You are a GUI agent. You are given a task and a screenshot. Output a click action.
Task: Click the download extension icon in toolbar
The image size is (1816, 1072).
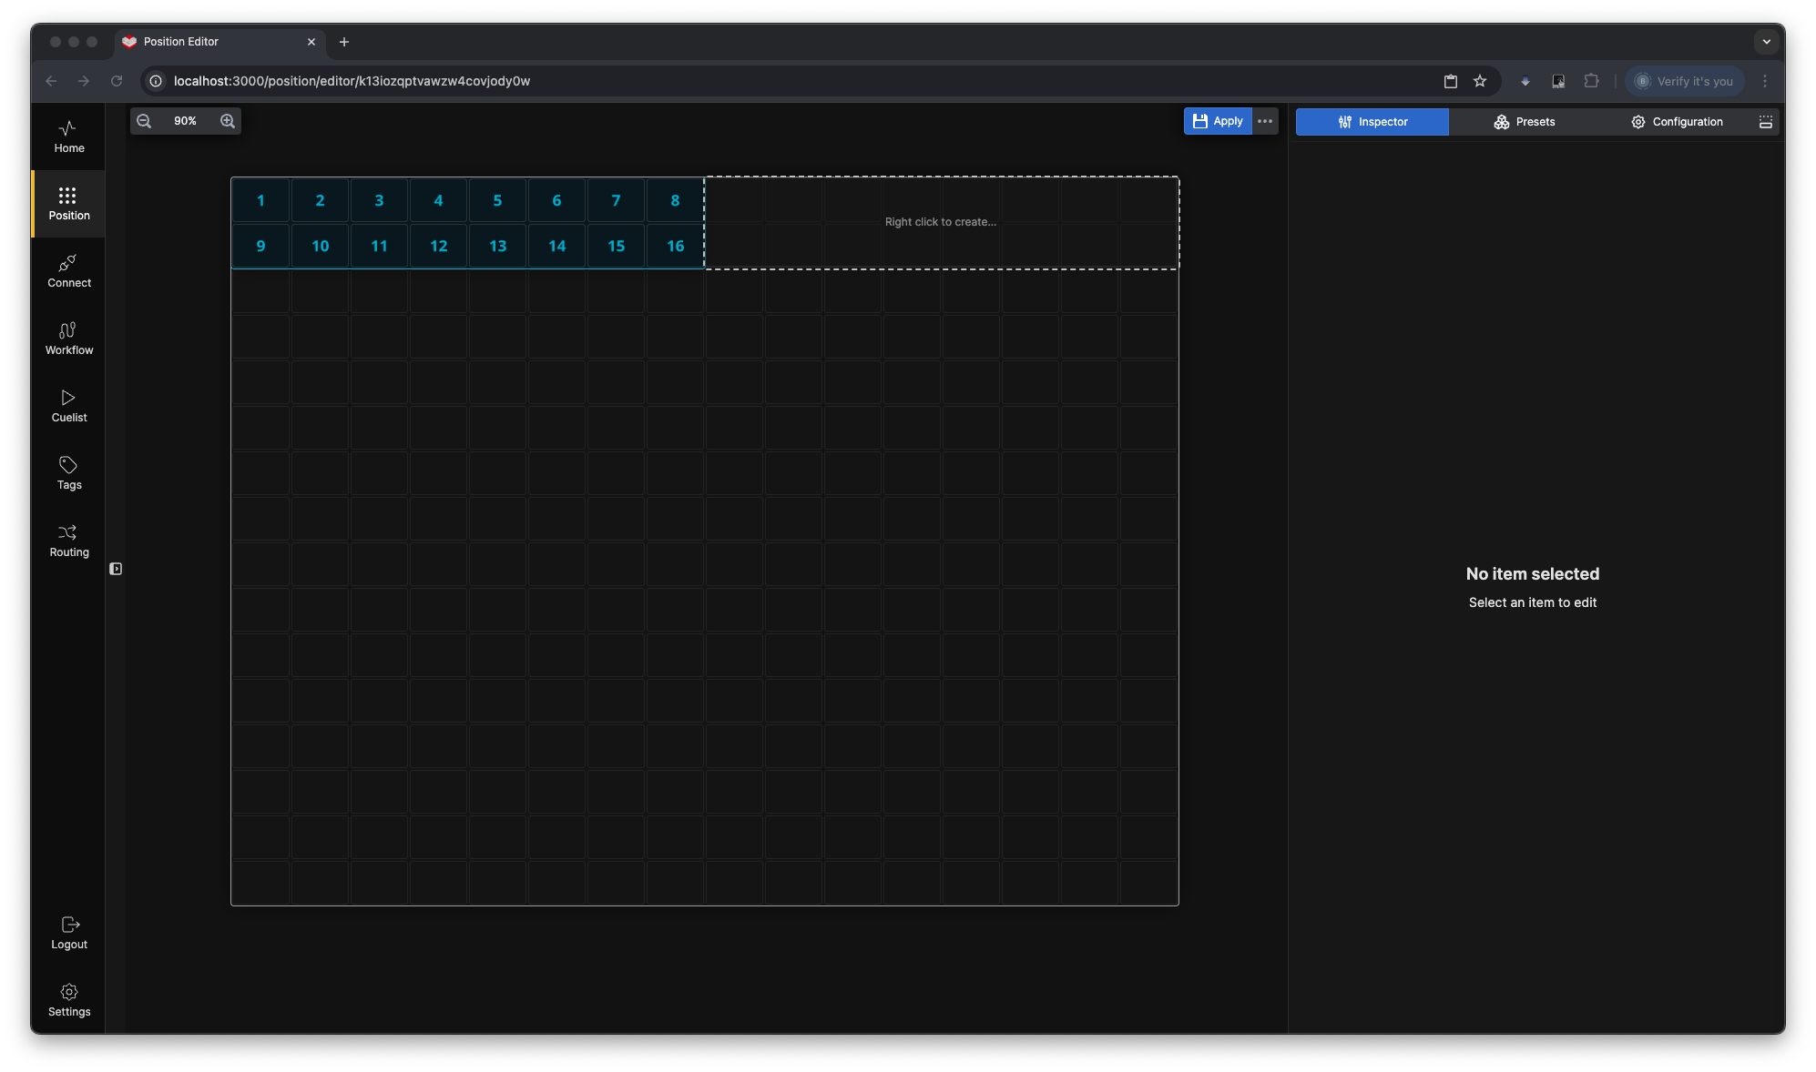pos(1525,81)
